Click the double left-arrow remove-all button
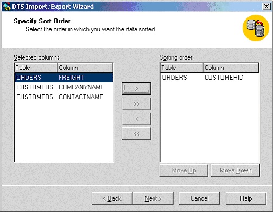Viewport: 273px width, 212px height. tap(136, 134)
